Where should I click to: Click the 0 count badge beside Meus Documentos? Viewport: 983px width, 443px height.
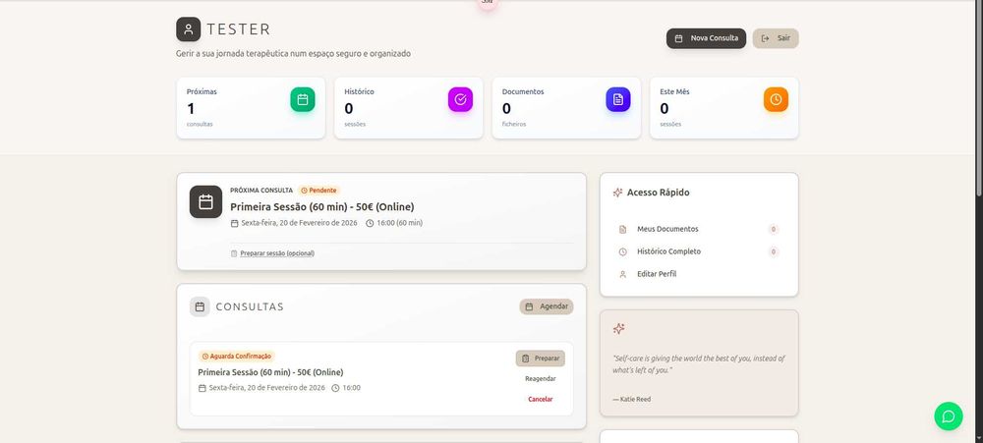773,229
